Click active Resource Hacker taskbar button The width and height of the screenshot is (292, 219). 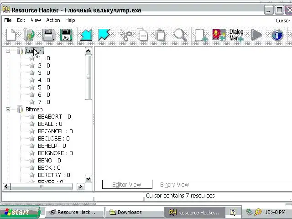coord(195,212)
